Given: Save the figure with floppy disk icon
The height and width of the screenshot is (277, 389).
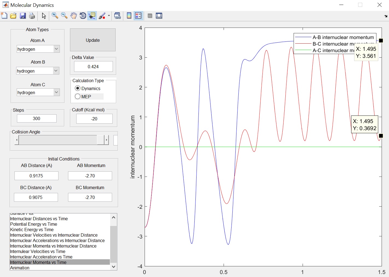Looking at the screenshot, I should tap(23, 16).
